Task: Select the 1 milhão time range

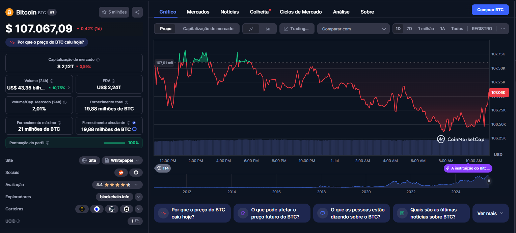Action: coord(426,29)
